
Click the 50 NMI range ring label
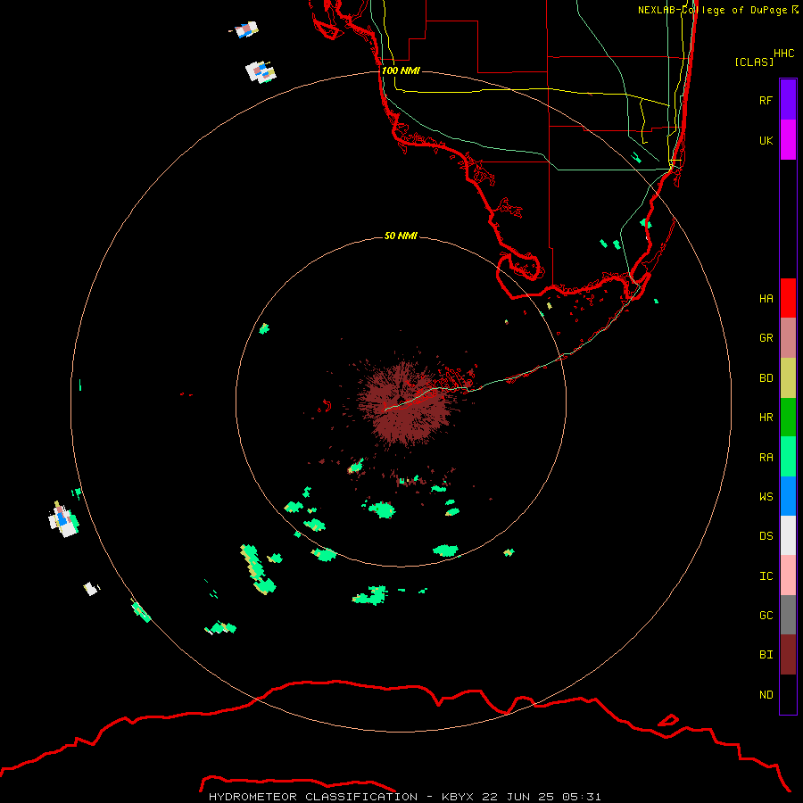401,236
